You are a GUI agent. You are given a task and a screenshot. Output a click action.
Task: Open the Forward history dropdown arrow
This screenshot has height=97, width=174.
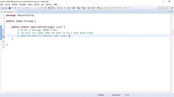point(131,8)
